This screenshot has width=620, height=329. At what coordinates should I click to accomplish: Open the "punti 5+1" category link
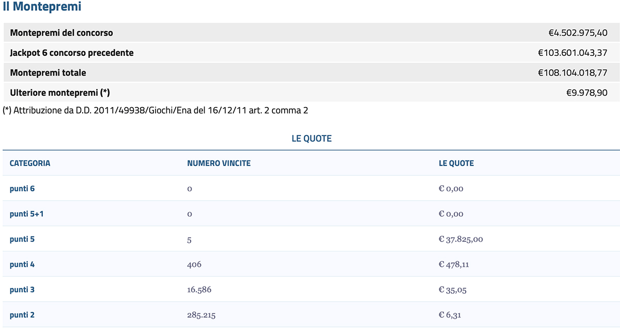point(27,214)
